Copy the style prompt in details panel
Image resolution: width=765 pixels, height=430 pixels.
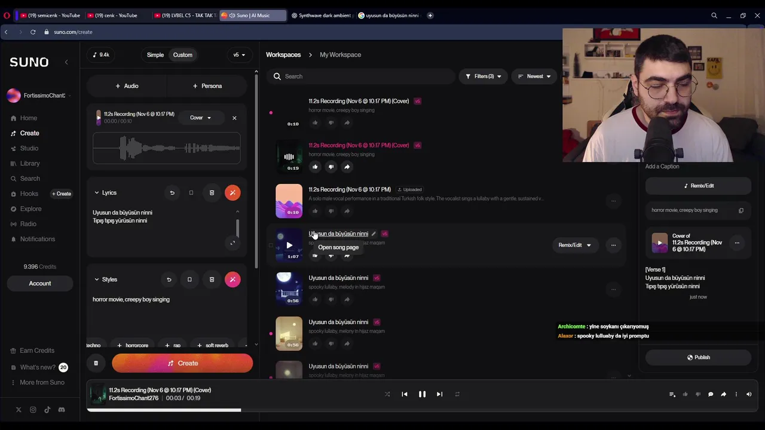click(741, 210)
